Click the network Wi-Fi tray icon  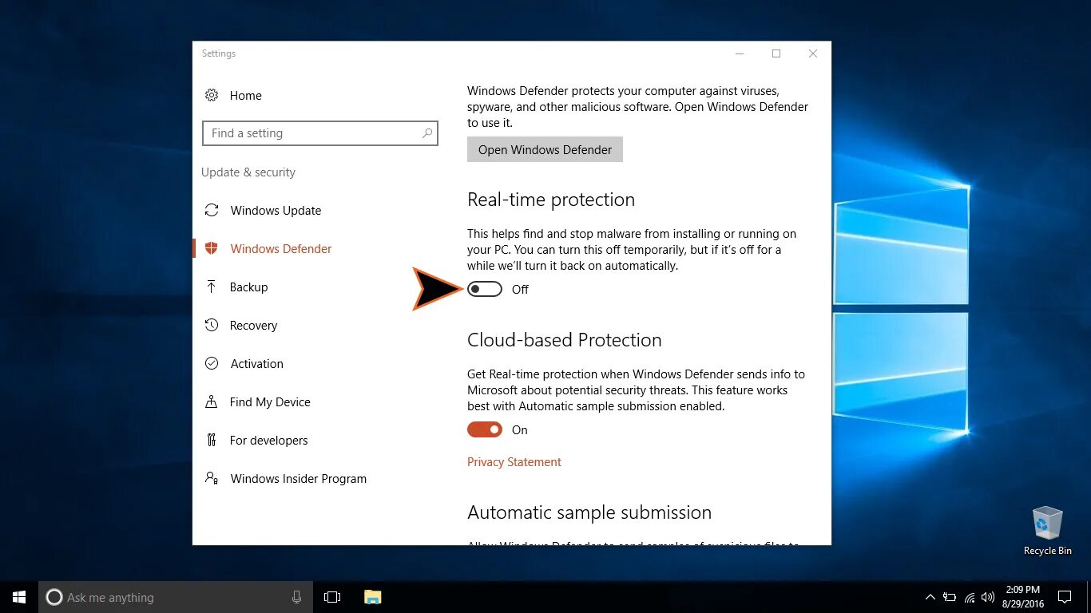[970, 597]
